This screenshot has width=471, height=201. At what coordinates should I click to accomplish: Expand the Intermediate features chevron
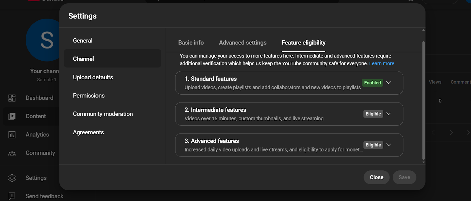pos(389,114)
